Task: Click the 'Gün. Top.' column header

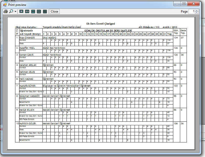Action: [176, 32]
